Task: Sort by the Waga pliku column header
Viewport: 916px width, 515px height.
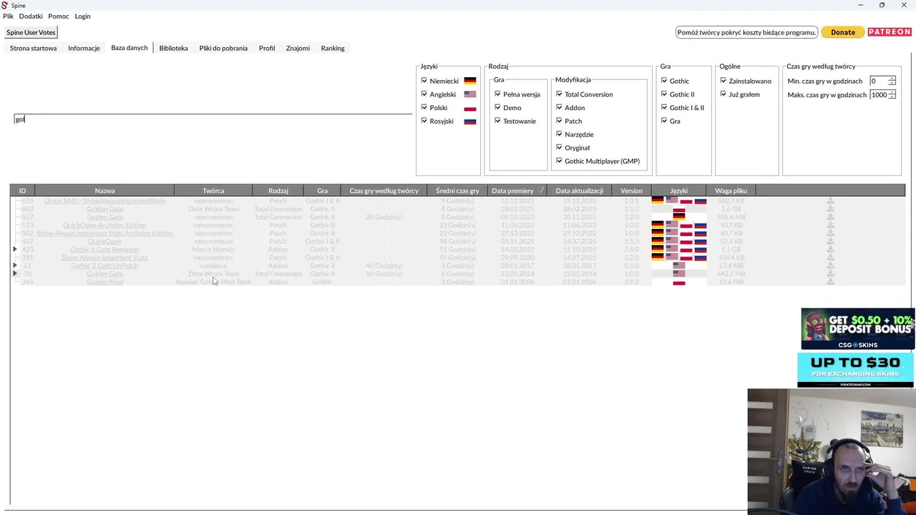Action: [731, 190]
